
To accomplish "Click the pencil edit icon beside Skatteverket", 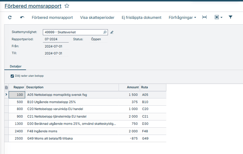I will (112, 32).
